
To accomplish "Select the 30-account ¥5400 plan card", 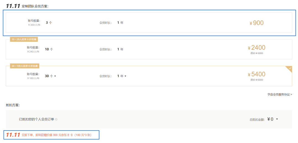I will click(149, 76).
